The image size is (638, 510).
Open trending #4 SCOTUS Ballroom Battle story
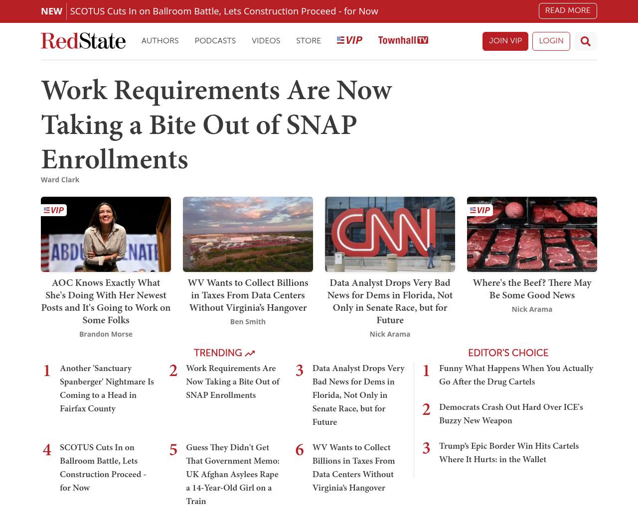103,468
